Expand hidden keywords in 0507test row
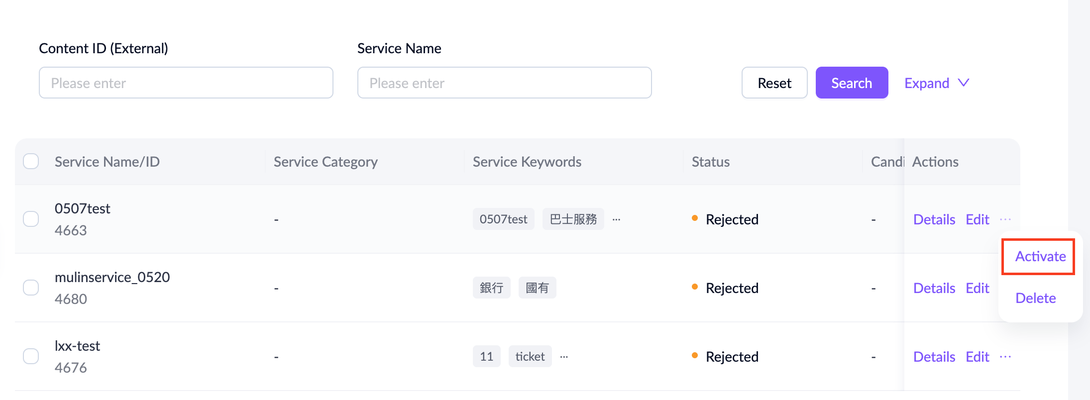 616,219
